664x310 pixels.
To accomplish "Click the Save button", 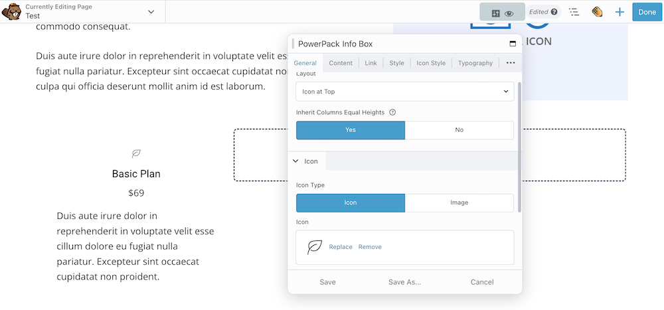I will click(327, 282).
